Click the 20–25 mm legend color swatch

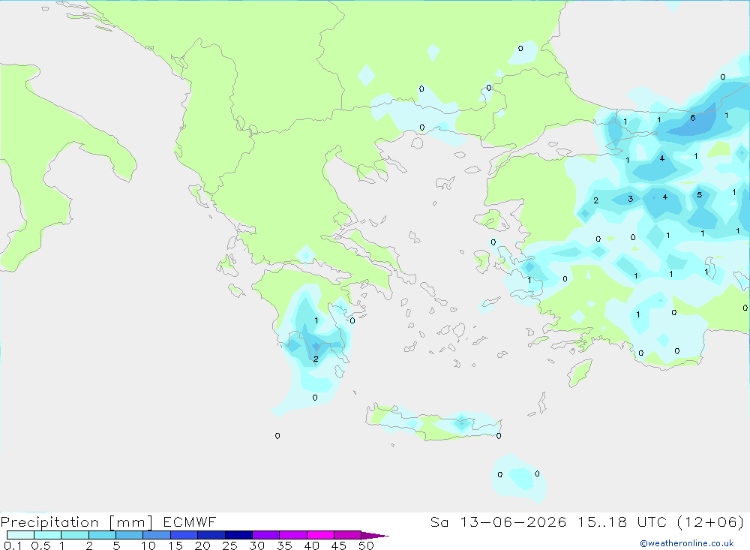(211, 535)
